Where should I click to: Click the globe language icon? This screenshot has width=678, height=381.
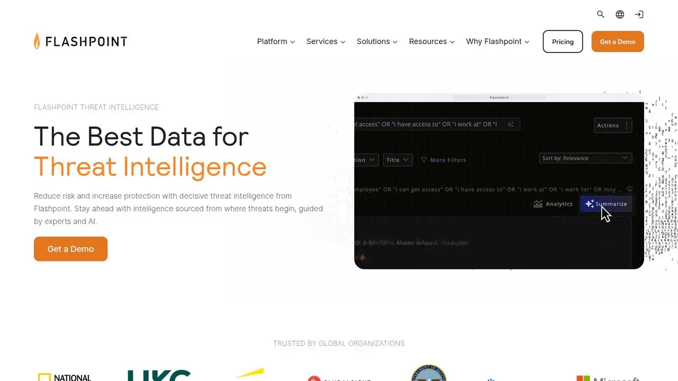click(620, 14)
